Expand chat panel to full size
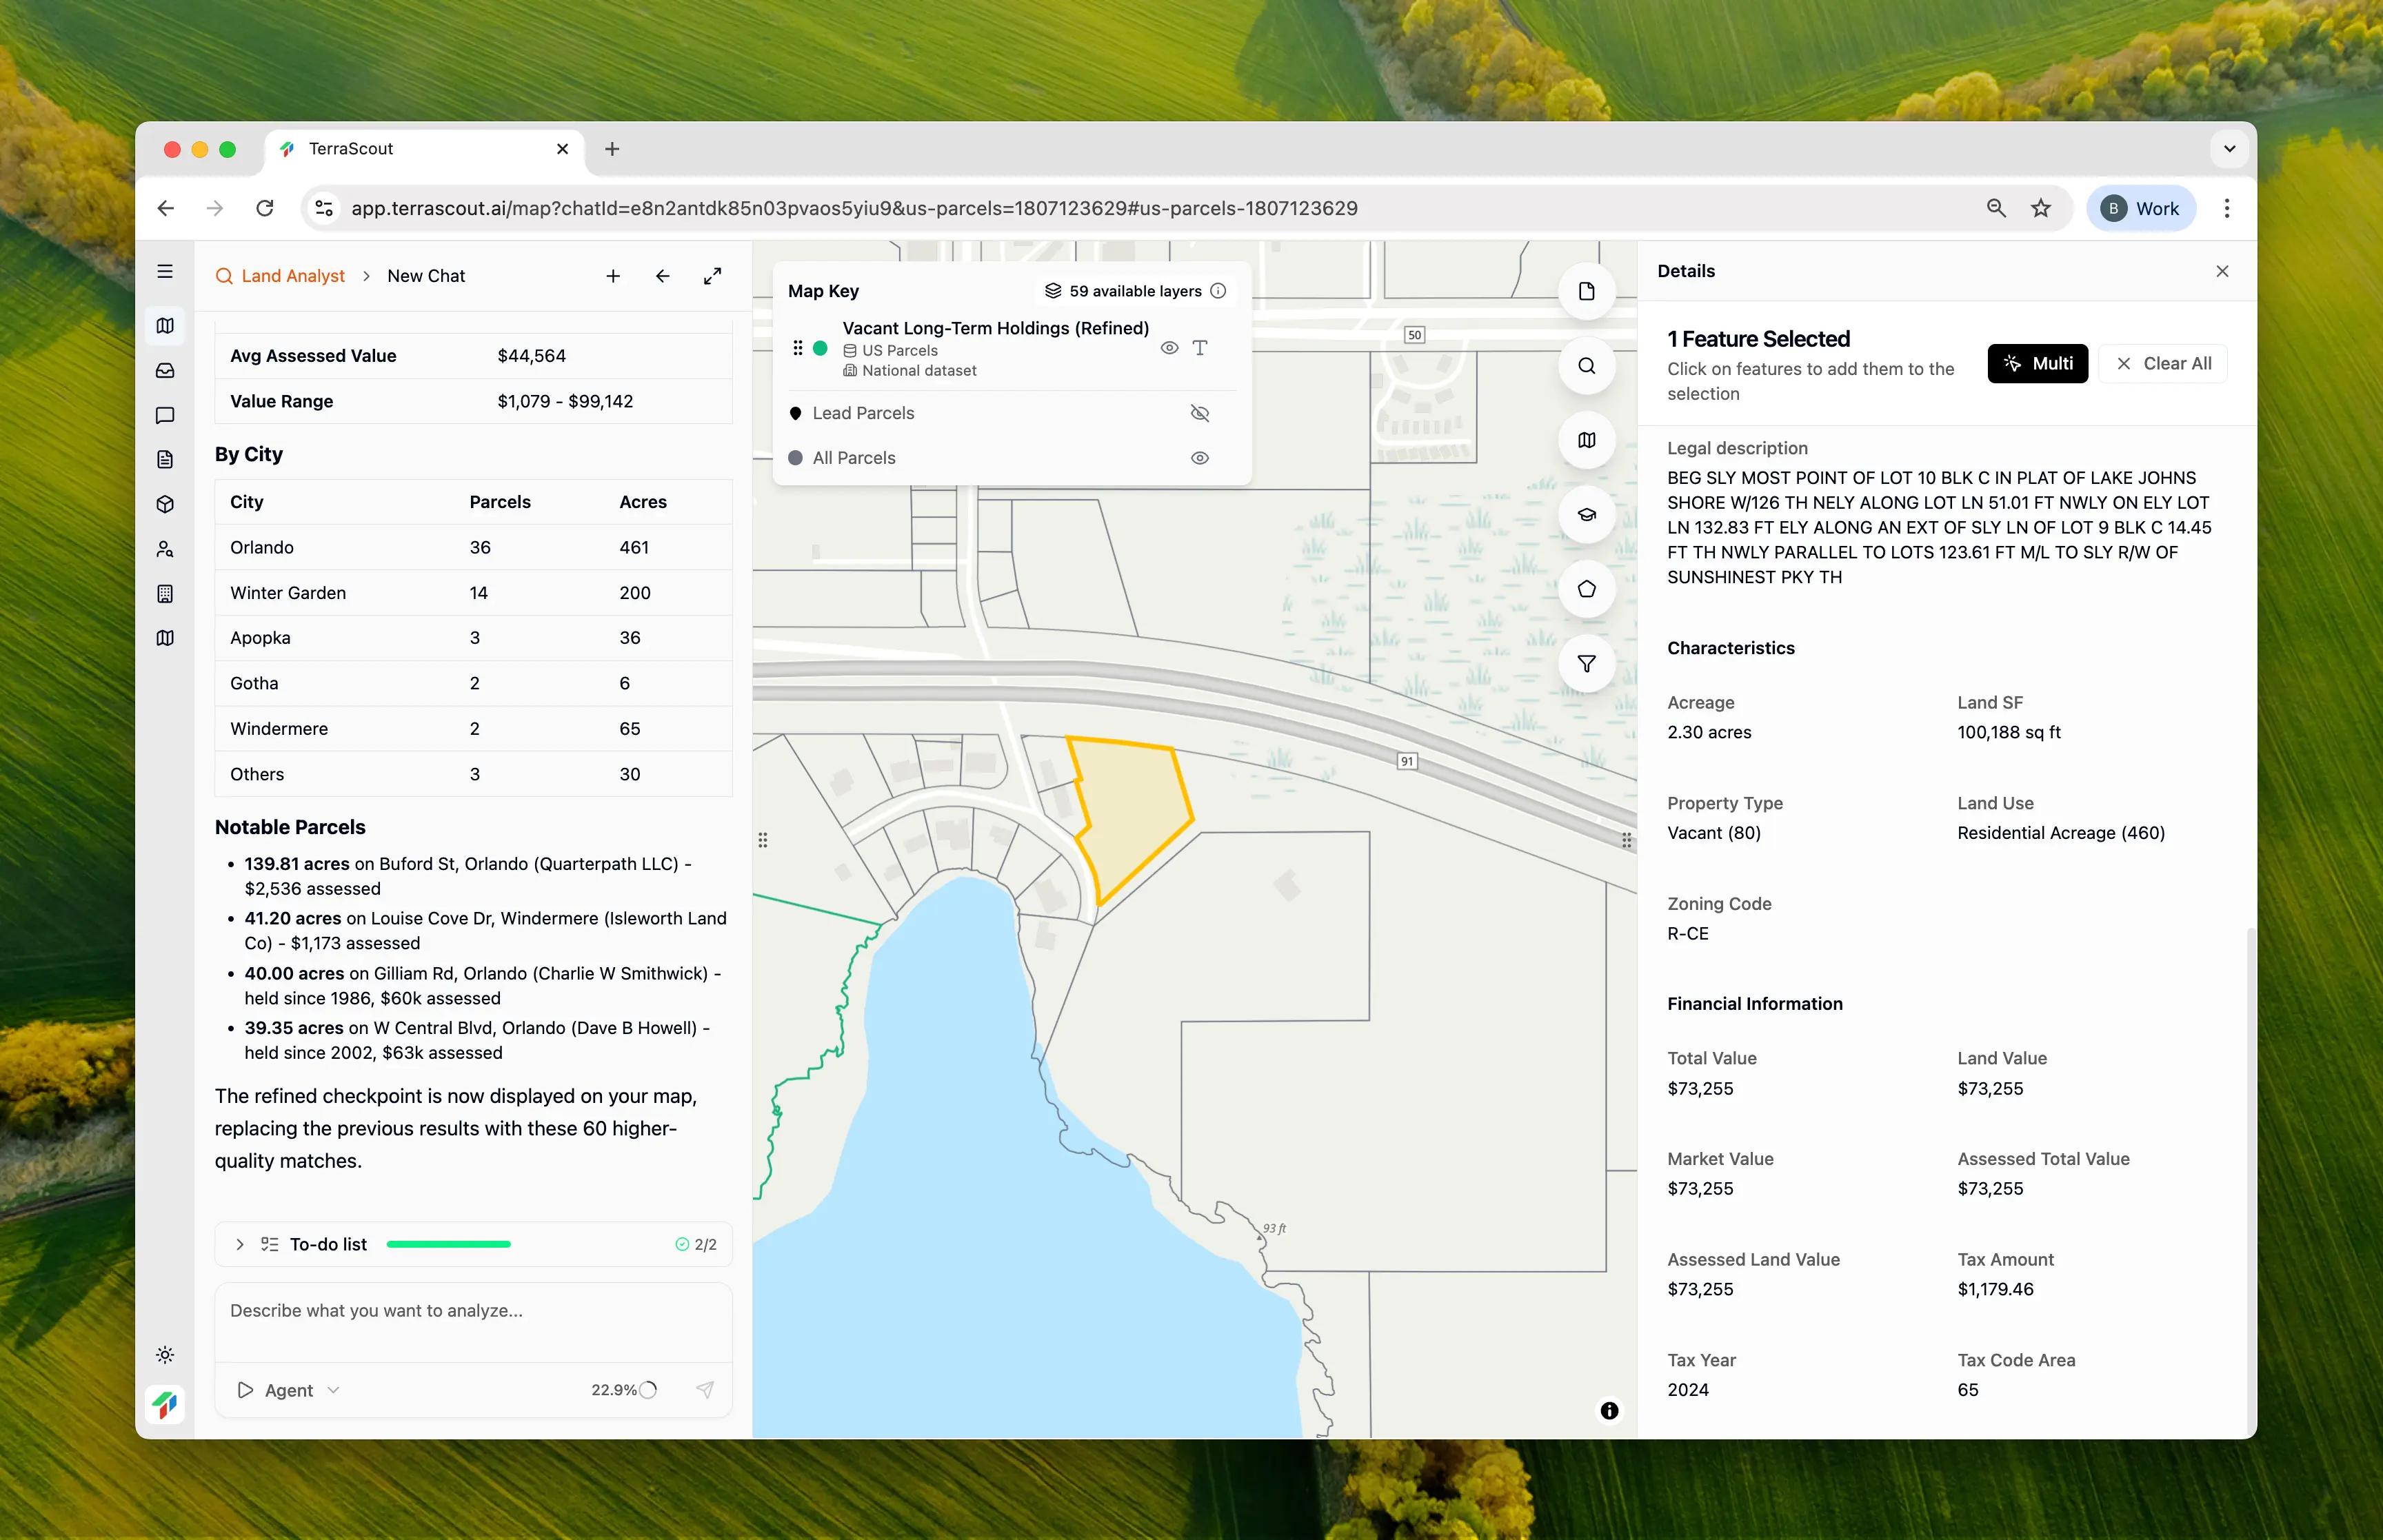Screen dimensions: 2383x1540 pos(712,276)
